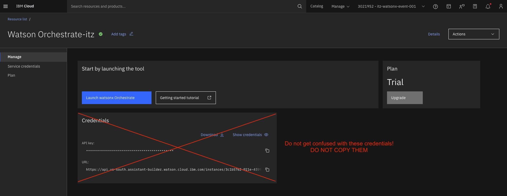Copy the URL with copy icon
Screen dimensions: 507x196
267,170
